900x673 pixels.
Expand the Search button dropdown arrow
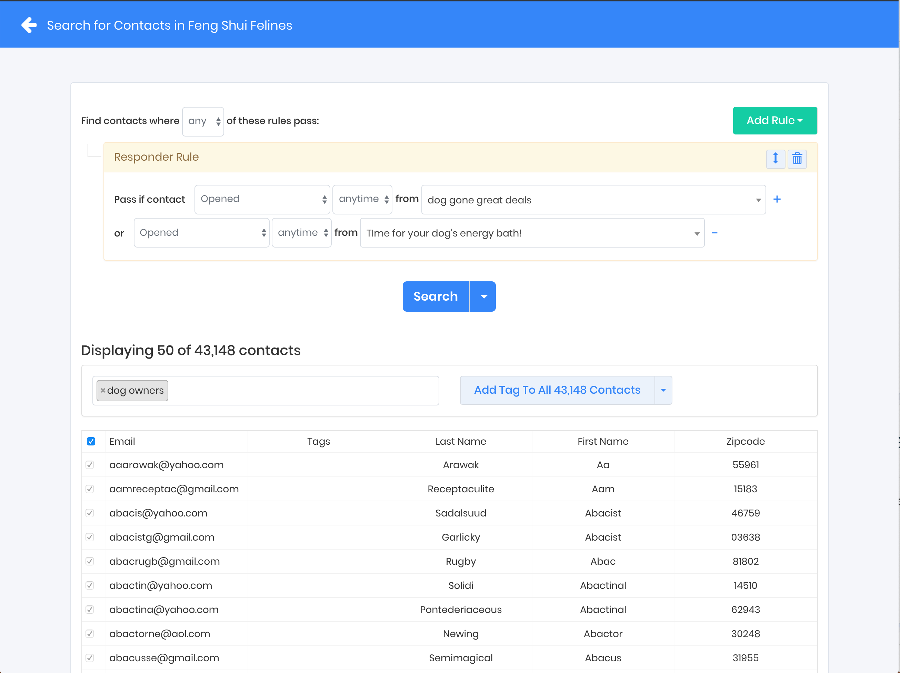[x=483, y=297]
